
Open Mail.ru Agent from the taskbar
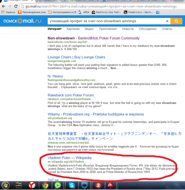[x=58, y=185]
